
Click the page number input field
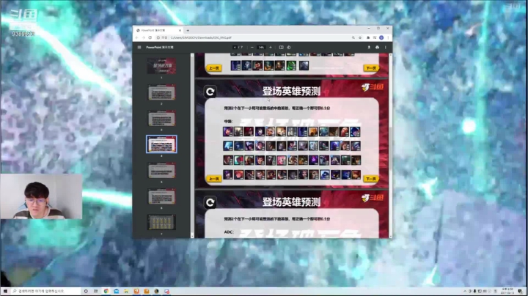coord(235,48)
